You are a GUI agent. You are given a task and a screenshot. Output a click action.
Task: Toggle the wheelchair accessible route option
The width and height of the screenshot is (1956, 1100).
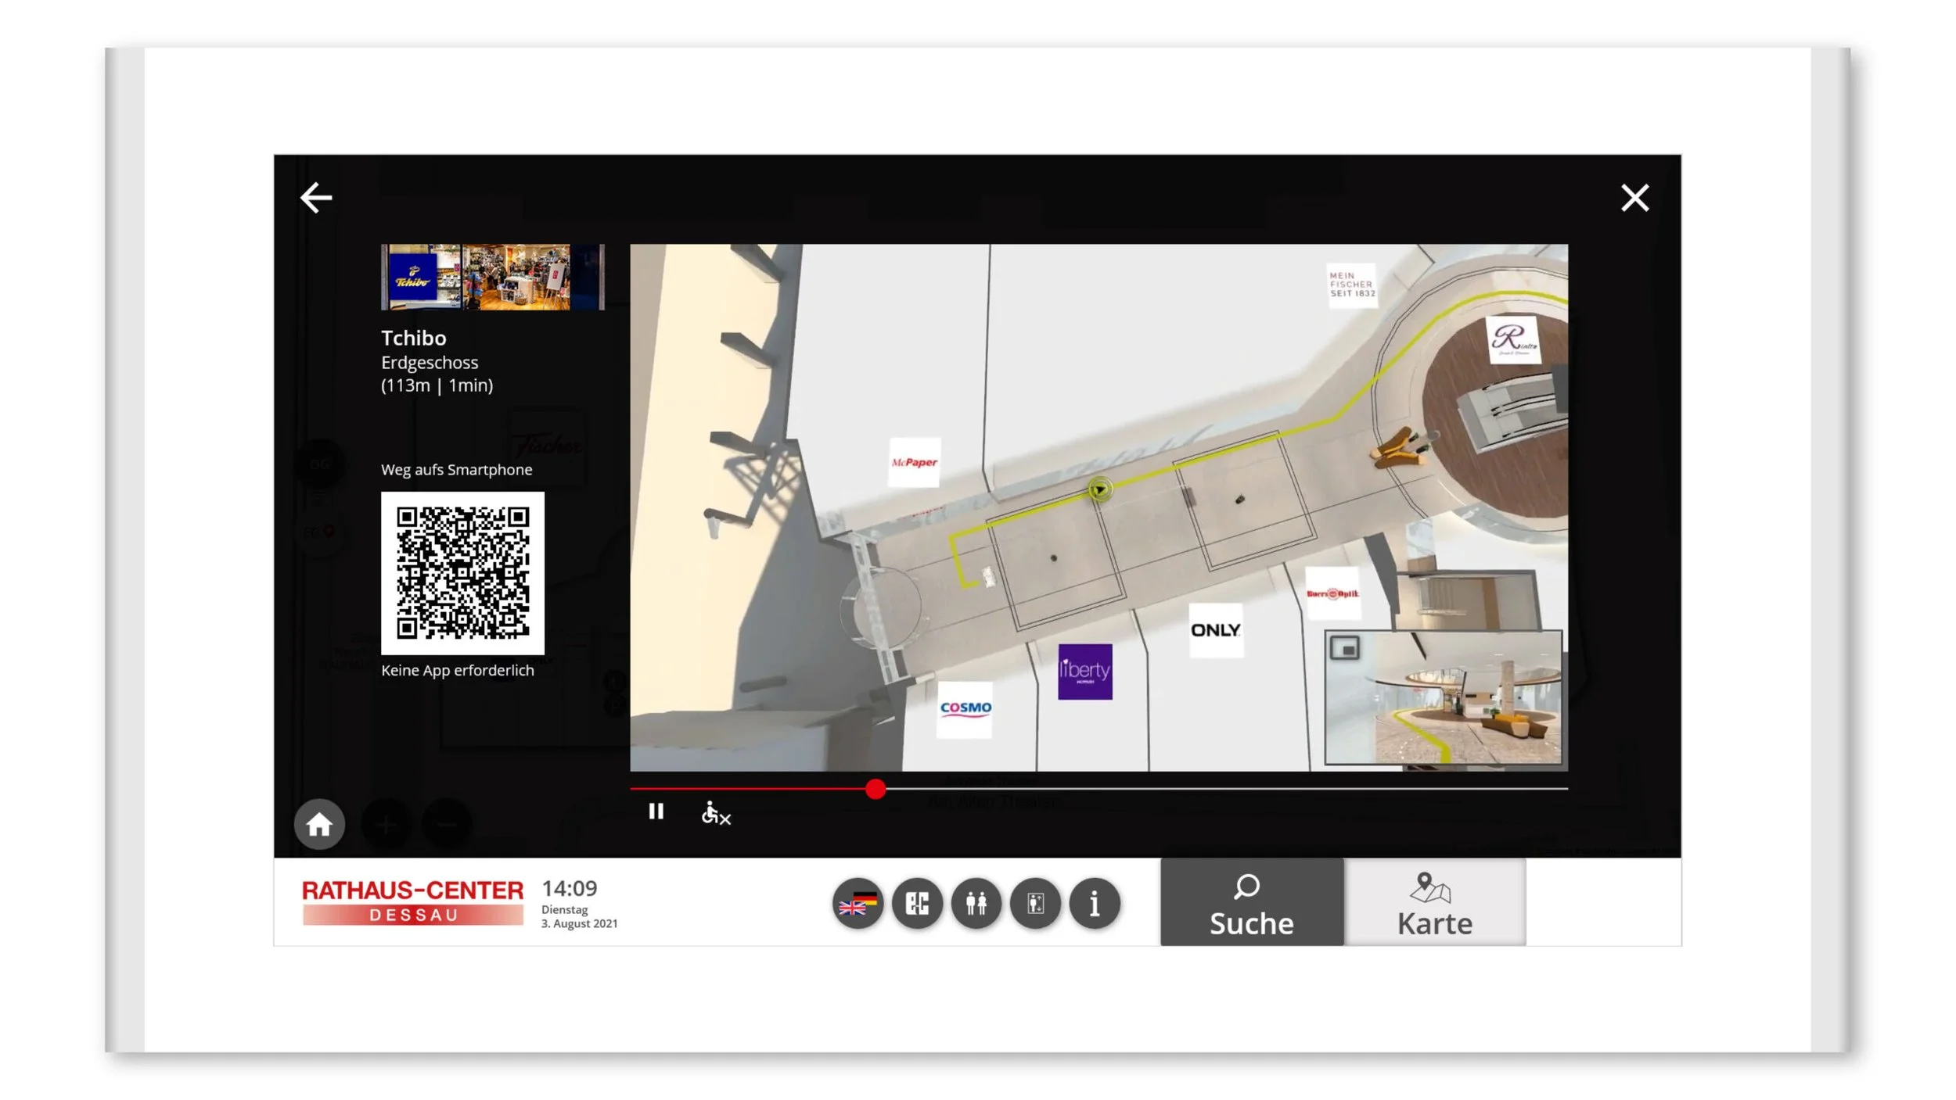coord(715,813)
